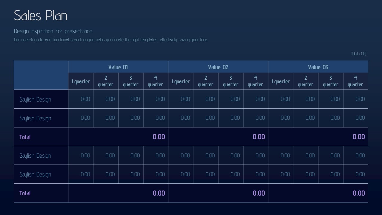Select the last Stylish Design row label
Screen dimensions: 382x215
coord(35,174)
